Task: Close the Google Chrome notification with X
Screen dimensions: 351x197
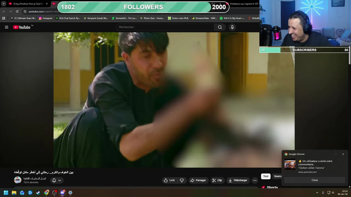Action: click(343, 154)
